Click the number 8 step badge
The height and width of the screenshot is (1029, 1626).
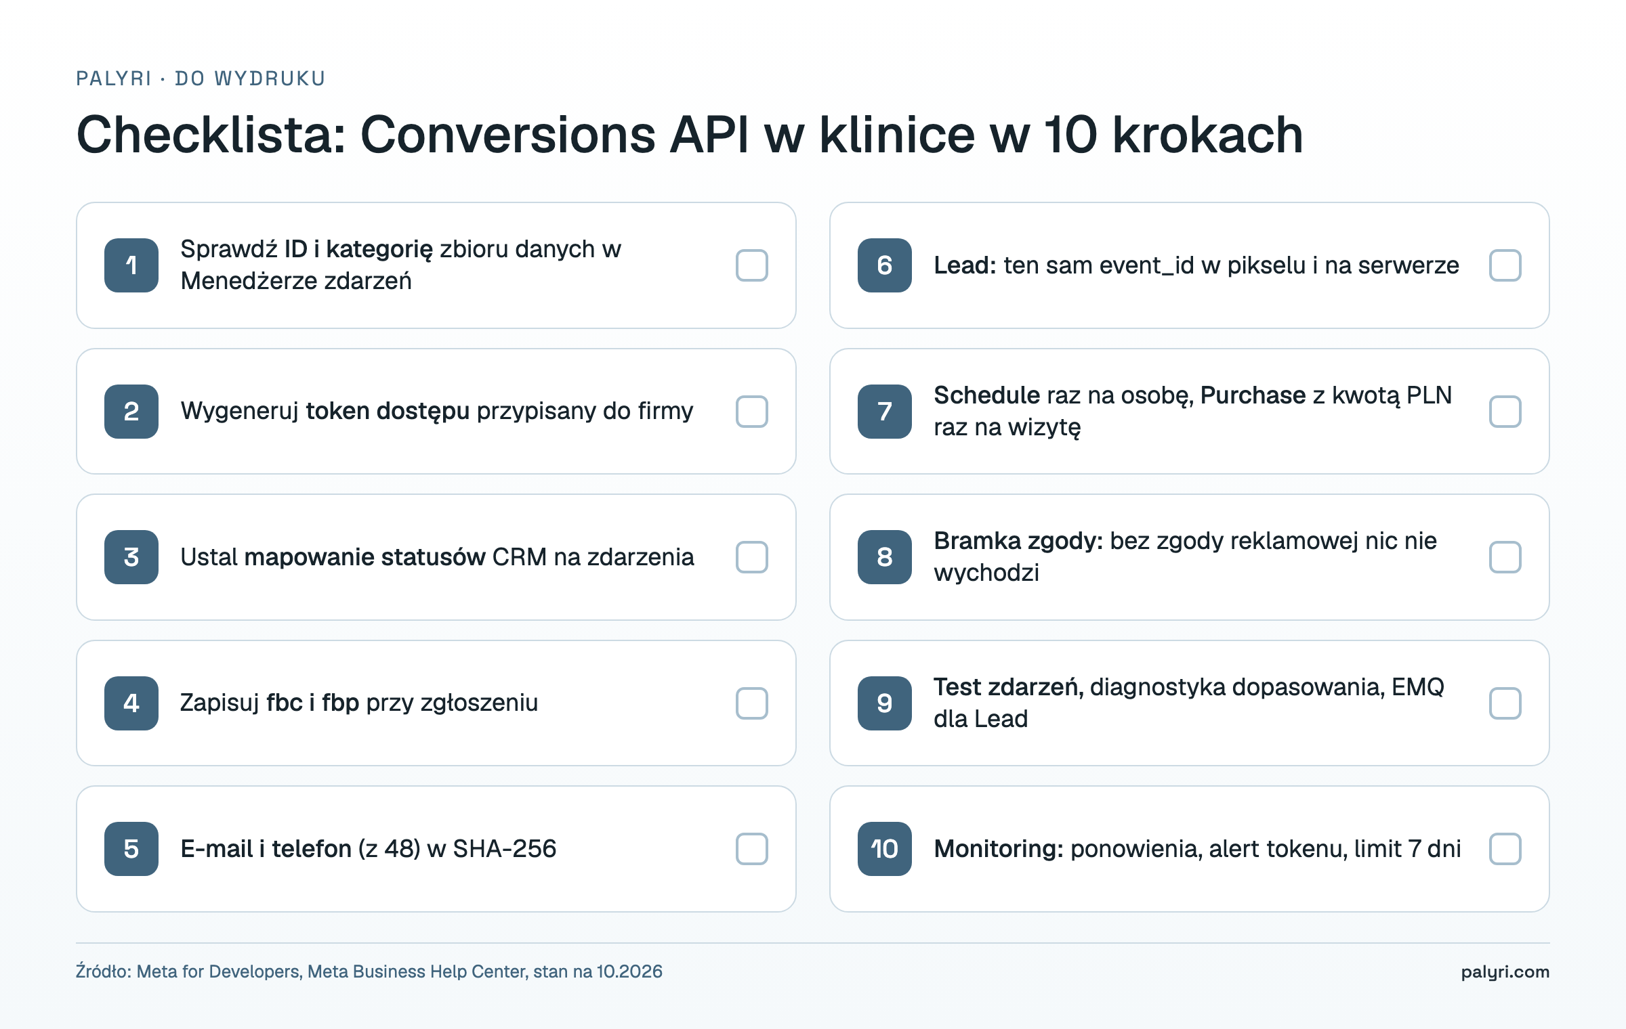click(885, 557)
